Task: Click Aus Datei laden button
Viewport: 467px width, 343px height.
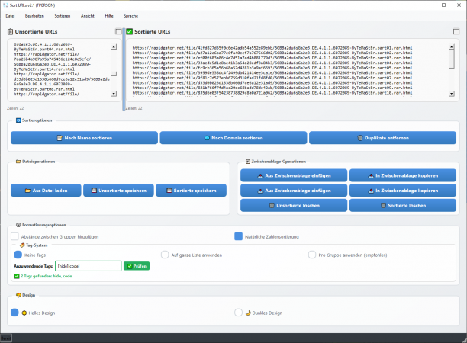Action: tap(46, 191)
